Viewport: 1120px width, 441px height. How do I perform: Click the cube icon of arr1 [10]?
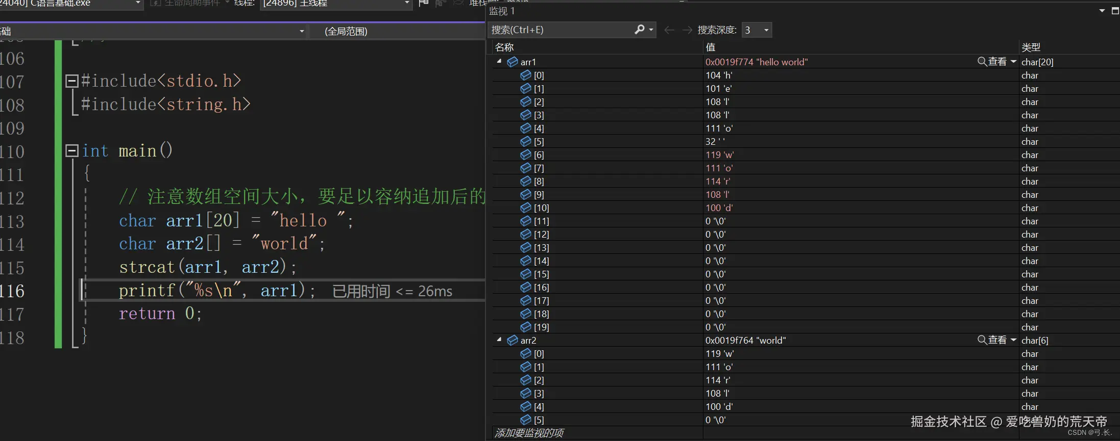tap(526, 207)
